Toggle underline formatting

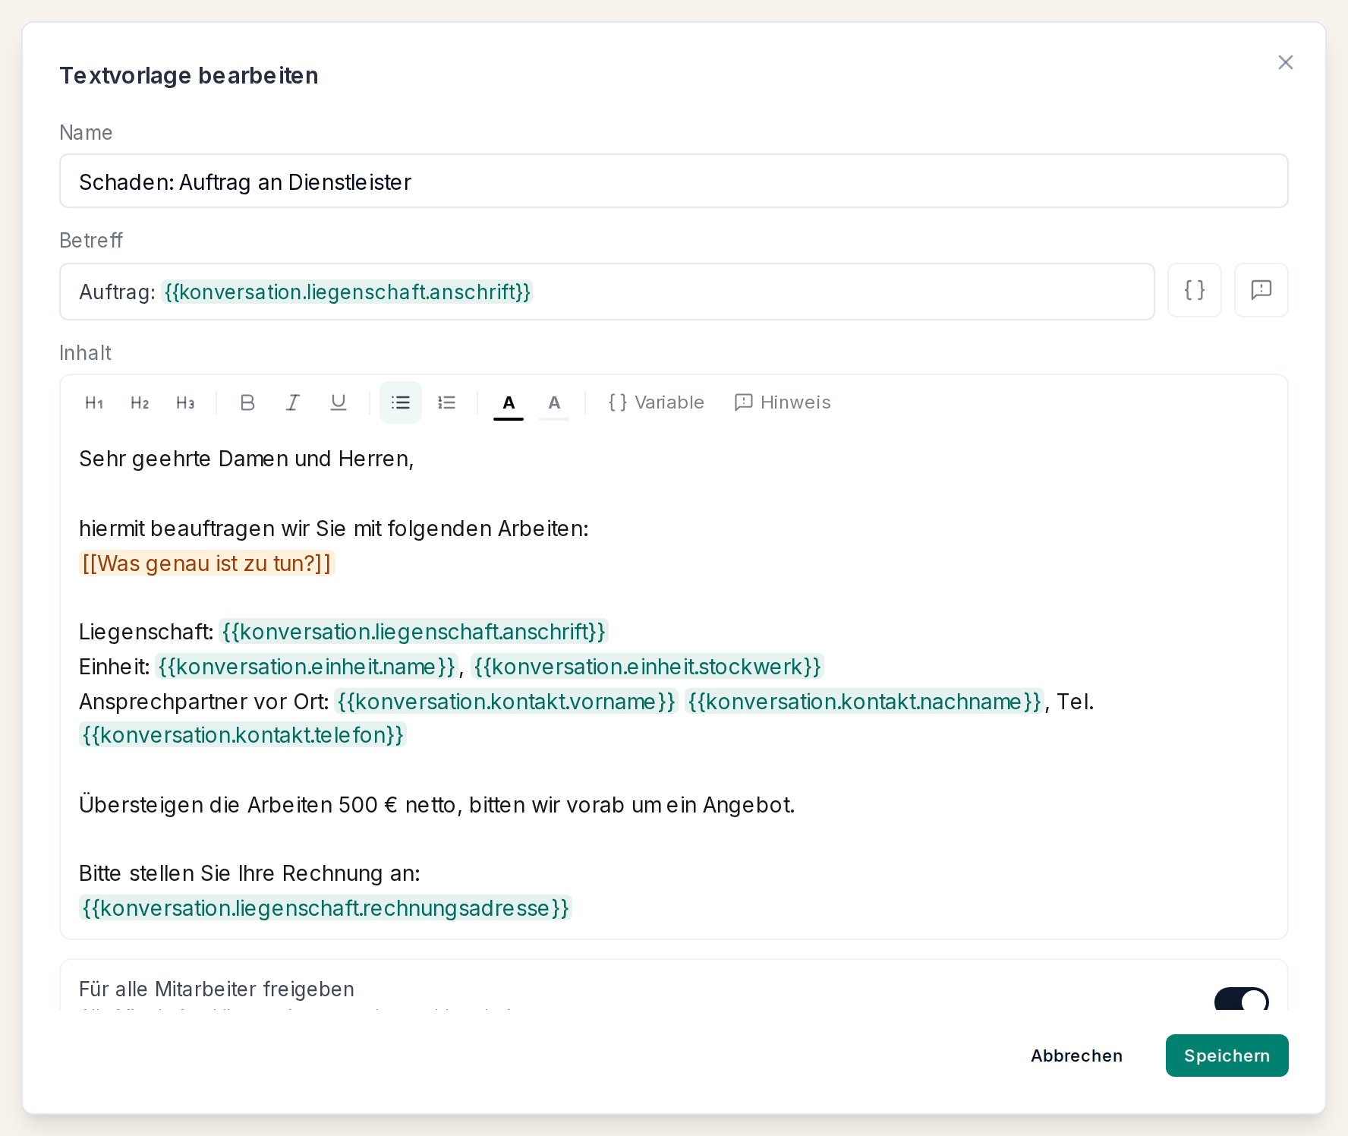pyautogui.click(x=339, y=402)
